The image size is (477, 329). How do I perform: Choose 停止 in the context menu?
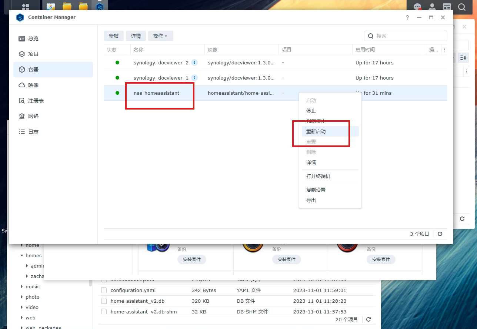(x=330, y=111)
